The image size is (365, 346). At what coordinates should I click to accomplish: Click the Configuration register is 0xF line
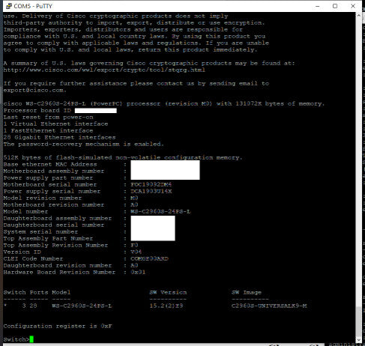coord(58,326)
